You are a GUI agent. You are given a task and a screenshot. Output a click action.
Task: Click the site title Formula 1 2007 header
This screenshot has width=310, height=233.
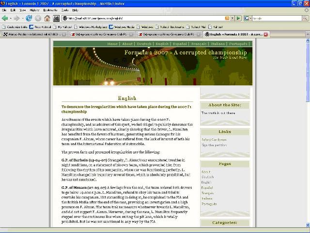186,52
